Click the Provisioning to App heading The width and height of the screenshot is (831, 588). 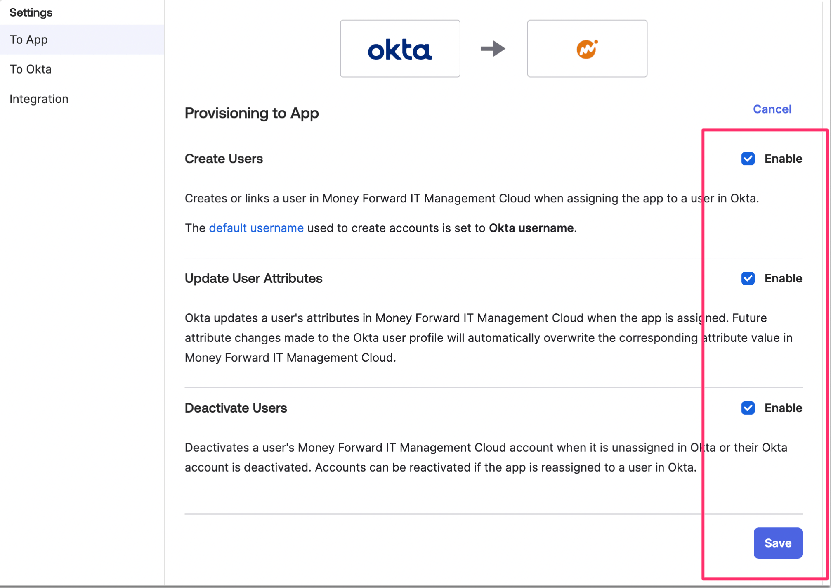(x=252, y=113)
